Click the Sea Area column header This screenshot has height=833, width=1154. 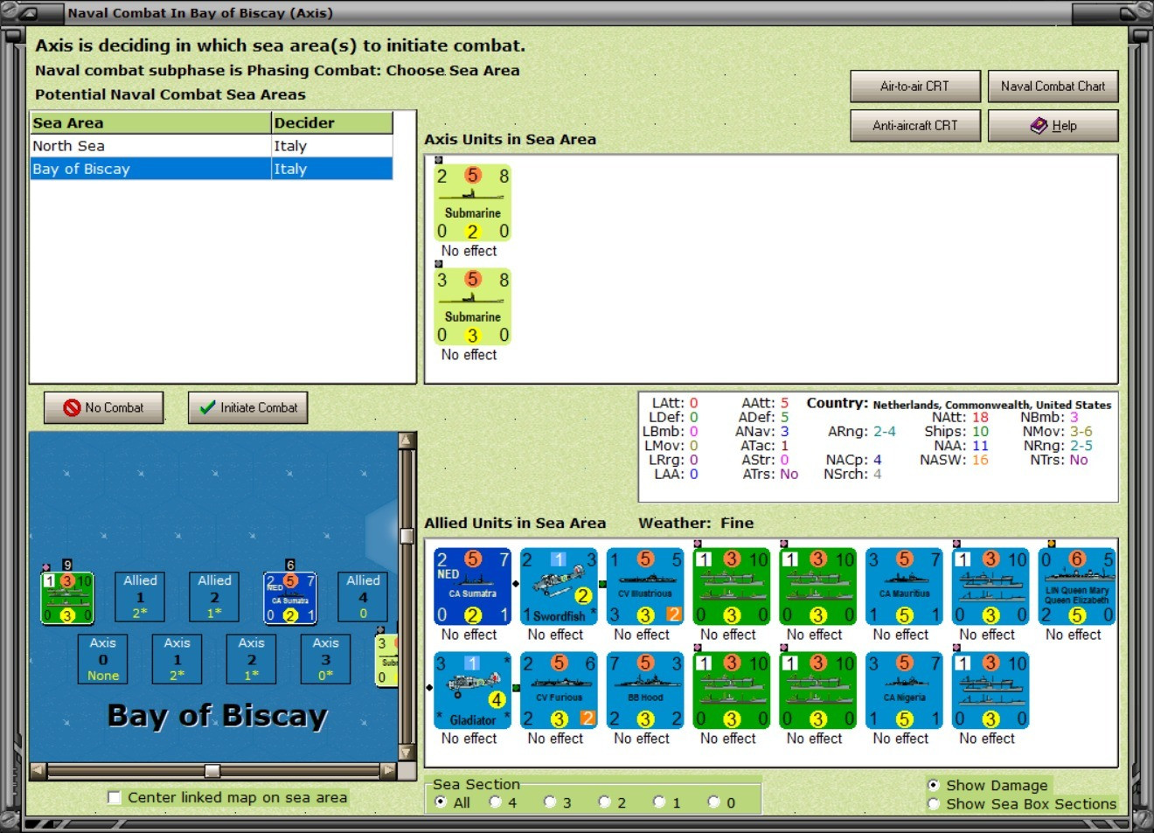(x=150, y=122)
